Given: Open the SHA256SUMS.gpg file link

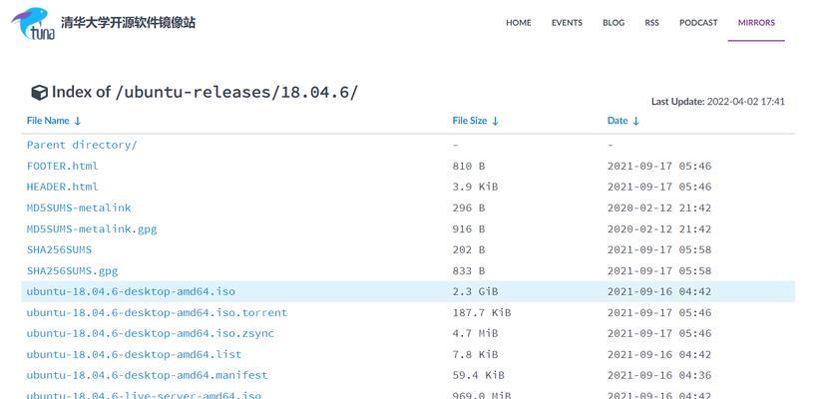Looking at the screenshot, I should (x=72, y=270).
